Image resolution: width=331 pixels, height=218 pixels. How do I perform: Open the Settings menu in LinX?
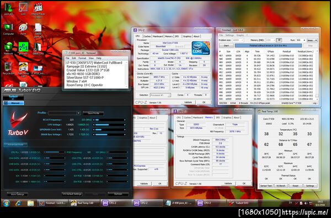pyautogui.click(x=229, y=35)
